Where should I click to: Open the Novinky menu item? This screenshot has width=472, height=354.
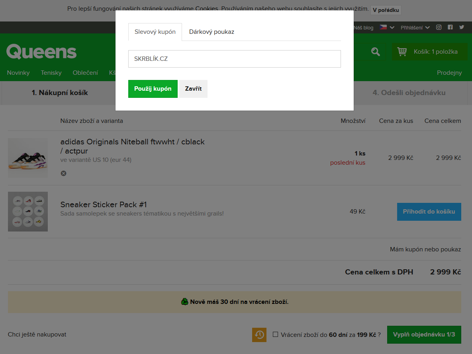18,73
